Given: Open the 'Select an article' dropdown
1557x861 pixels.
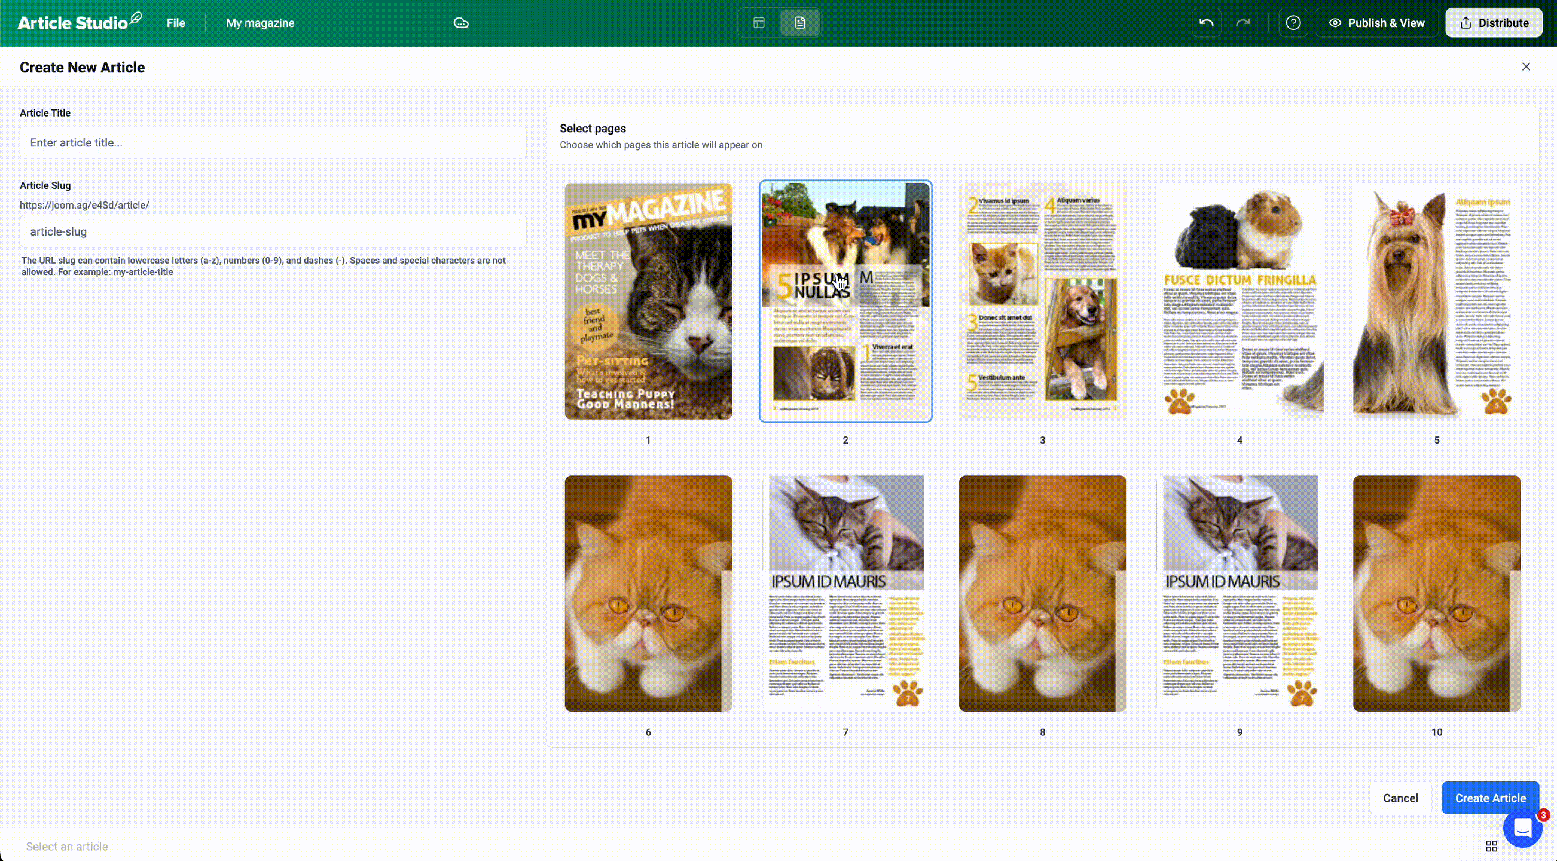Looking at the screenshot, I should tap(68, 846).
